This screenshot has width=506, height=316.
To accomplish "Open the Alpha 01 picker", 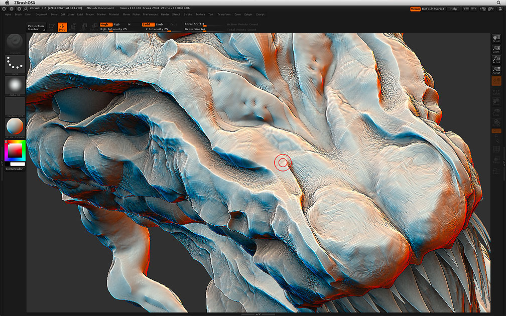I will click(x=15, y=86).
